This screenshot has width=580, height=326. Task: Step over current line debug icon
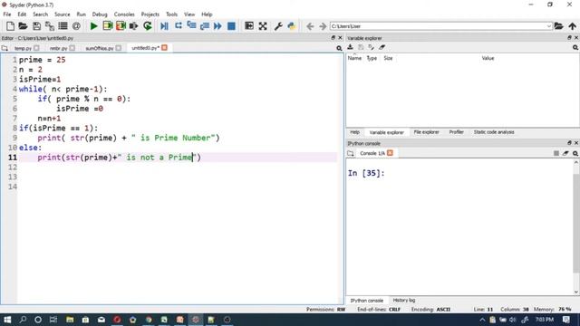(178, 26)
